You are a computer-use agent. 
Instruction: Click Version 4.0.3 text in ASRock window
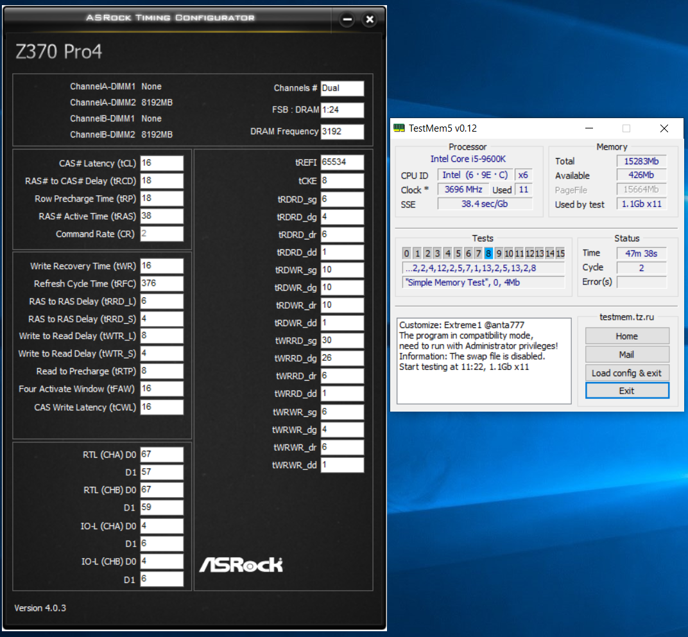click(40, 608)
